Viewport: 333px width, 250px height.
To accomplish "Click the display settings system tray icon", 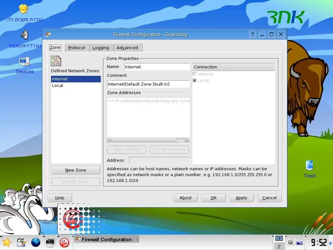I will (300, 242).
